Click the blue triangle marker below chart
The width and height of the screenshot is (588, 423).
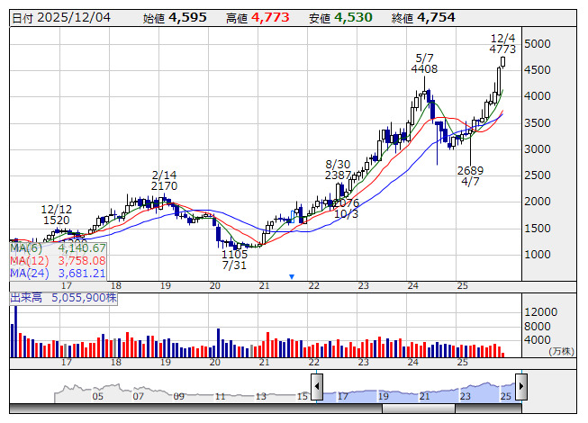[x=292, y=276]
